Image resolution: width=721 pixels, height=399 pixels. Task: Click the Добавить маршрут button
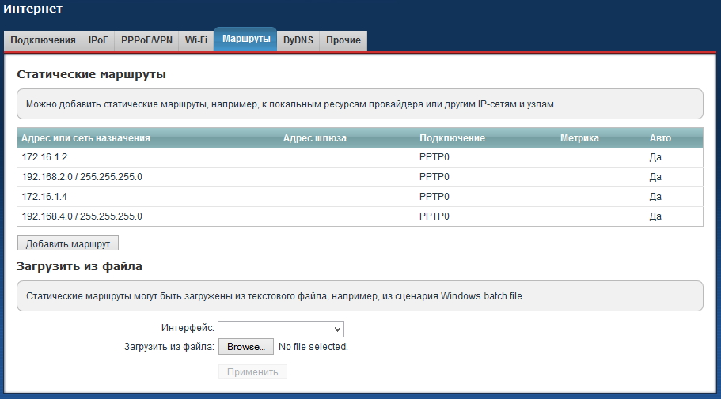67,243
